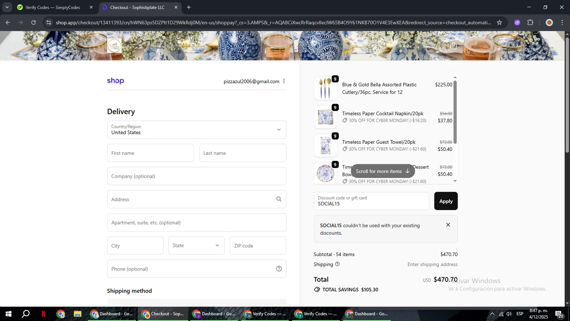Open Windows taskbar search
Image resolution: width=570 pixels, height=321 pixels.
(25, 314)
